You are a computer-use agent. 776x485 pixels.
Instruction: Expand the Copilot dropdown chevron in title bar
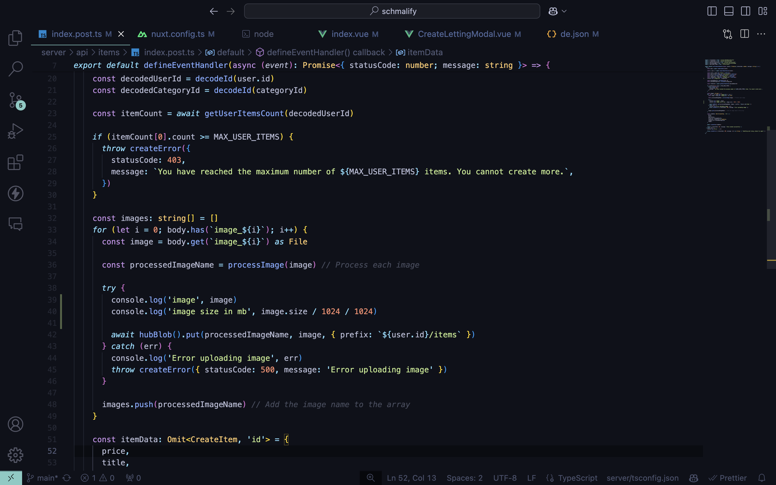pos(564,11)
